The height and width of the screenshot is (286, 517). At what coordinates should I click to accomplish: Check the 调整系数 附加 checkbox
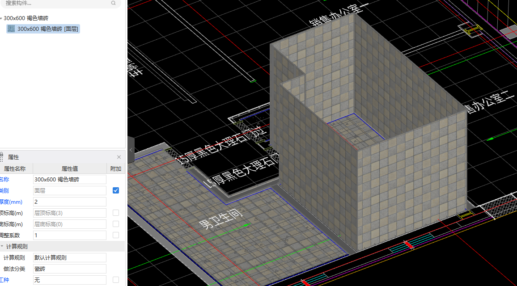(x=116, y=235)
